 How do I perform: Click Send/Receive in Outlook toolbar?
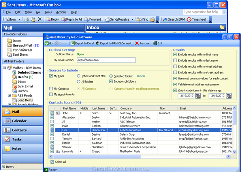[x=117, y=19]
